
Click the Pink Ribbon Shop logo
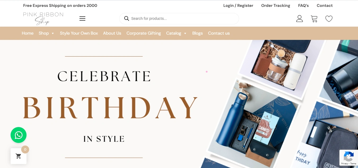[x=43, y=18]
